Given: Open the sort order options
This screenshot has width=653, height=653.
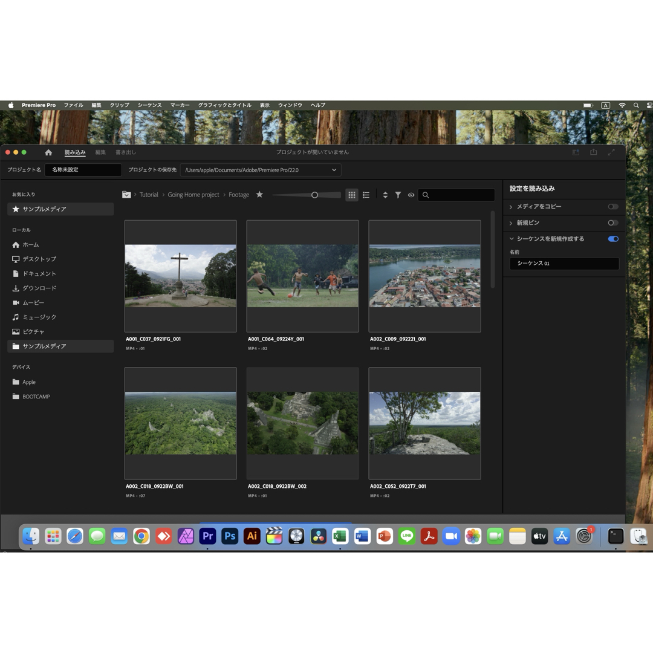Looking at the screenshot, I should (x=385, y=195).
